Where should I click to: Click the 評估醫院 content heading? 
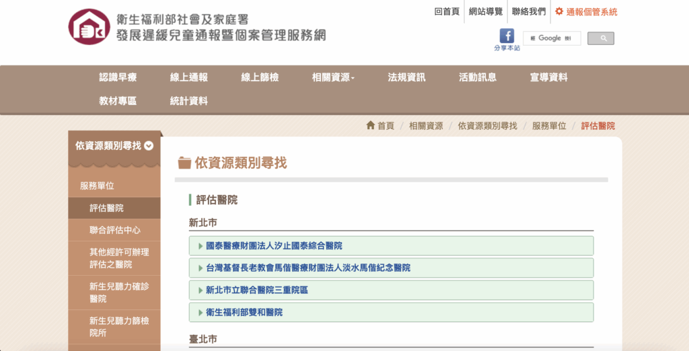click(217, 200)
